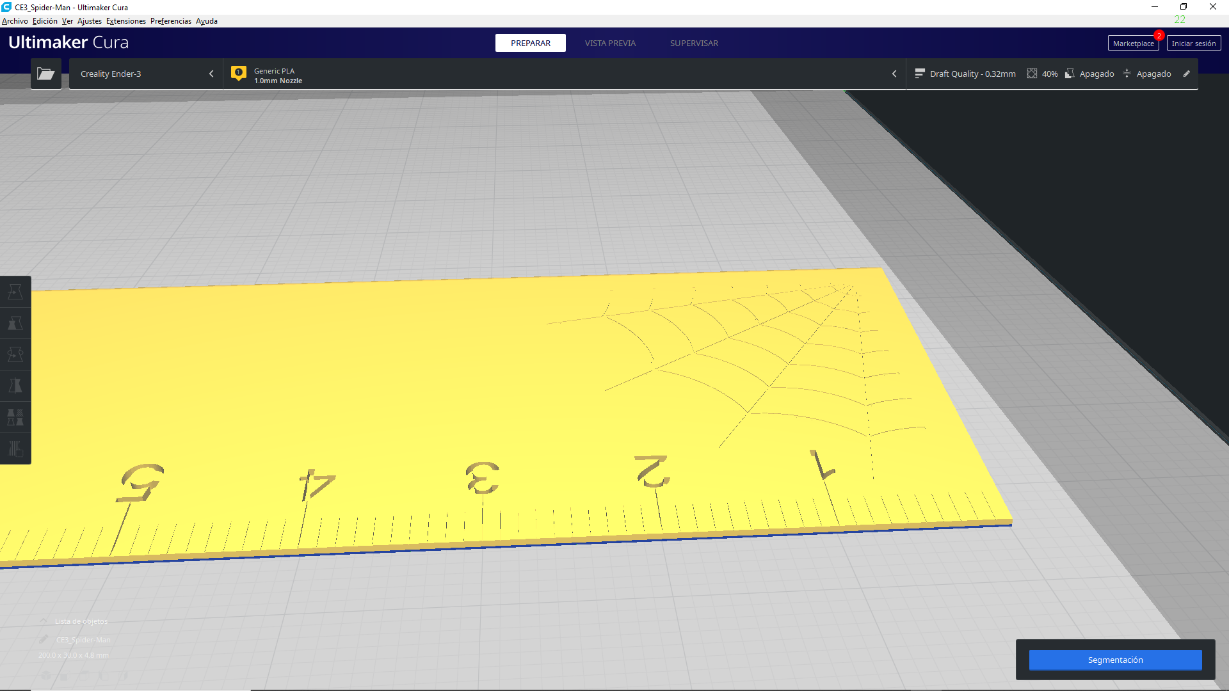Switch to the VISTA PREVIA tab
Screen dimensions: 1229x691
pos(609,43)
